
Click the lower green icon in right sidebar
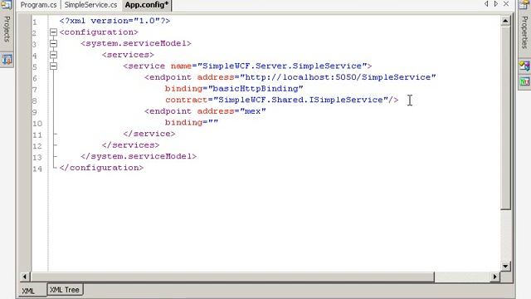click(524, 81)
